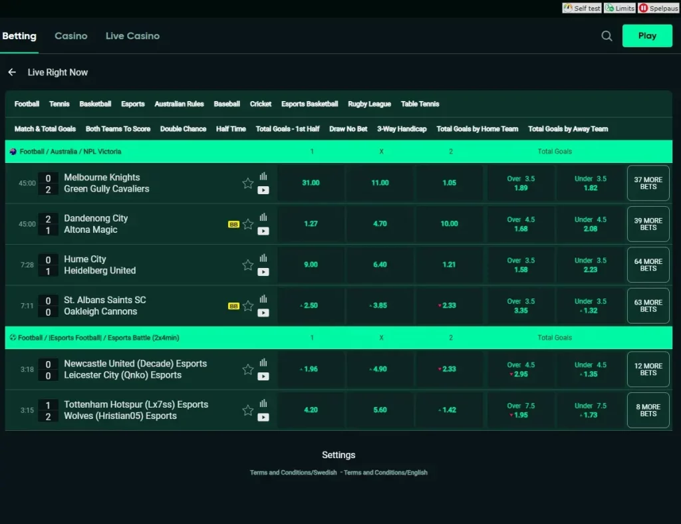The image size is (681, 524).
Task: Go back using the left arrow icon
Action: [x=12, y=72]
